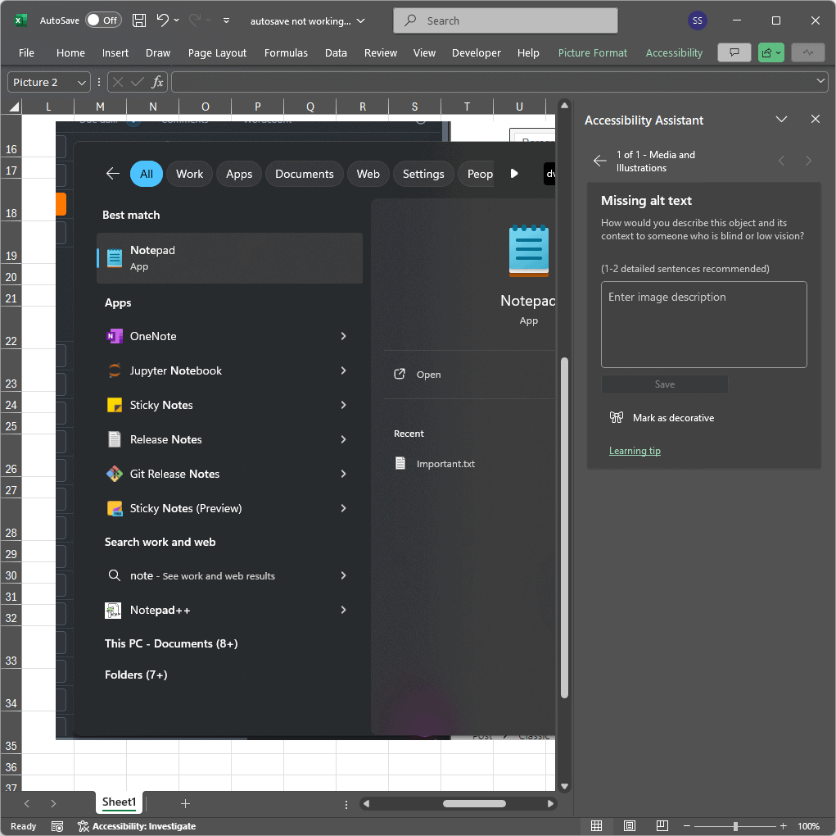Click the previous sheet navigation arrow
This screenshot has height=836, width=836.
[27, 803]
